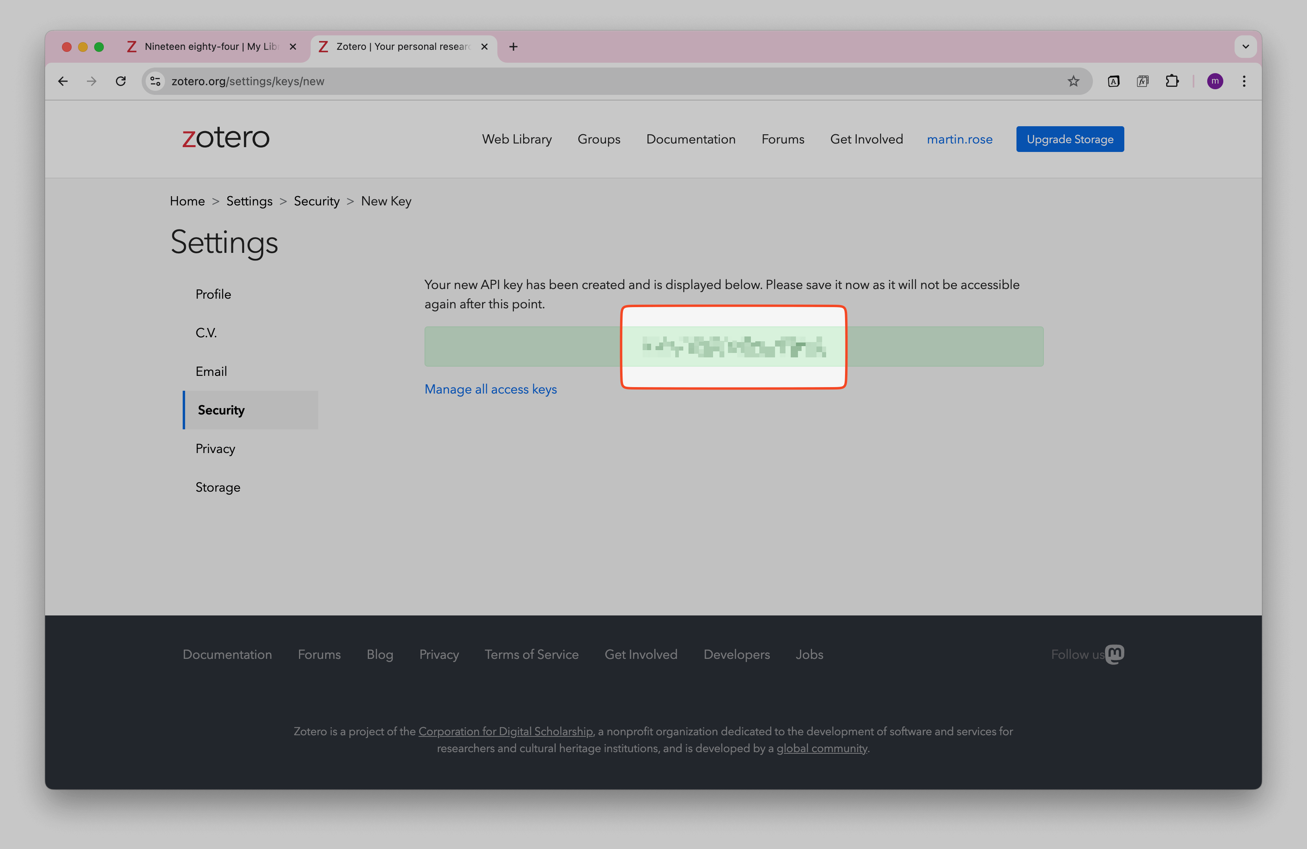The image size is (1307, 849).
Task: Click the global community link
Action: 822,748
